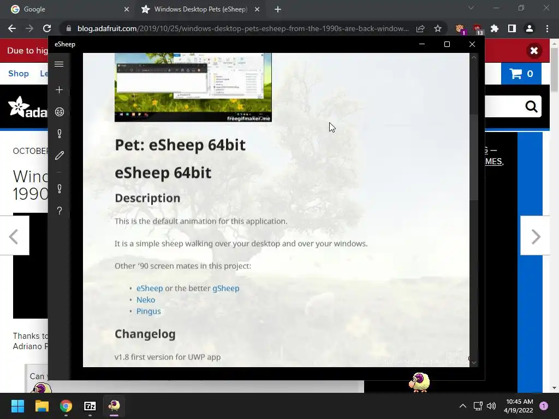Image resolution: width=559 pixels, height=419 pixels.
Task: Click the upper exclamation icon in eSheep sidebar
Action: click(x=59, y=134)
